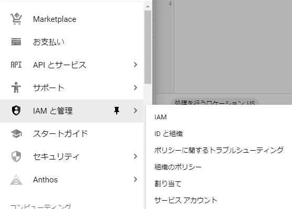Select the Anthos menu item

pos(72,179)
